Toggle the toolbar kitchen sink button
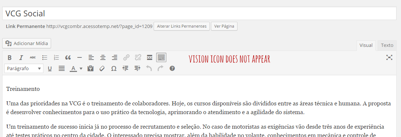The image size is (401, 137). 161,57
